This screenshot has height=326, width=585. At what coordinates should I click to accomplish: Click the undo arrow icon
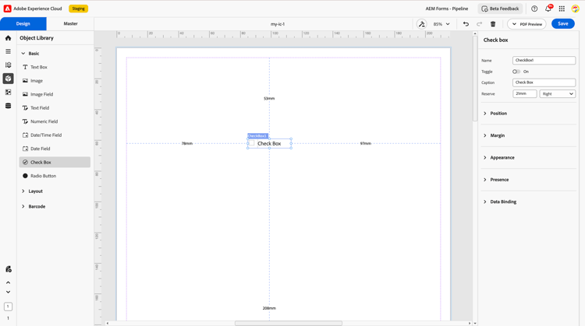tap(466, 24)
